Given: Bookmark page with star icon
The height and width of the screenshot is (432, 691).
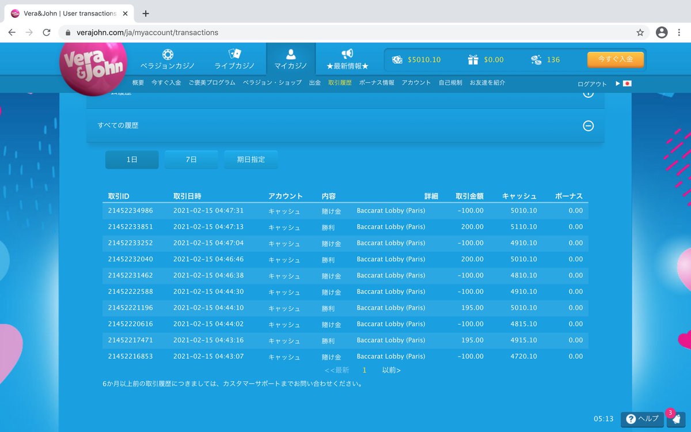Looking at the screenshot, I should pos(640,32).
